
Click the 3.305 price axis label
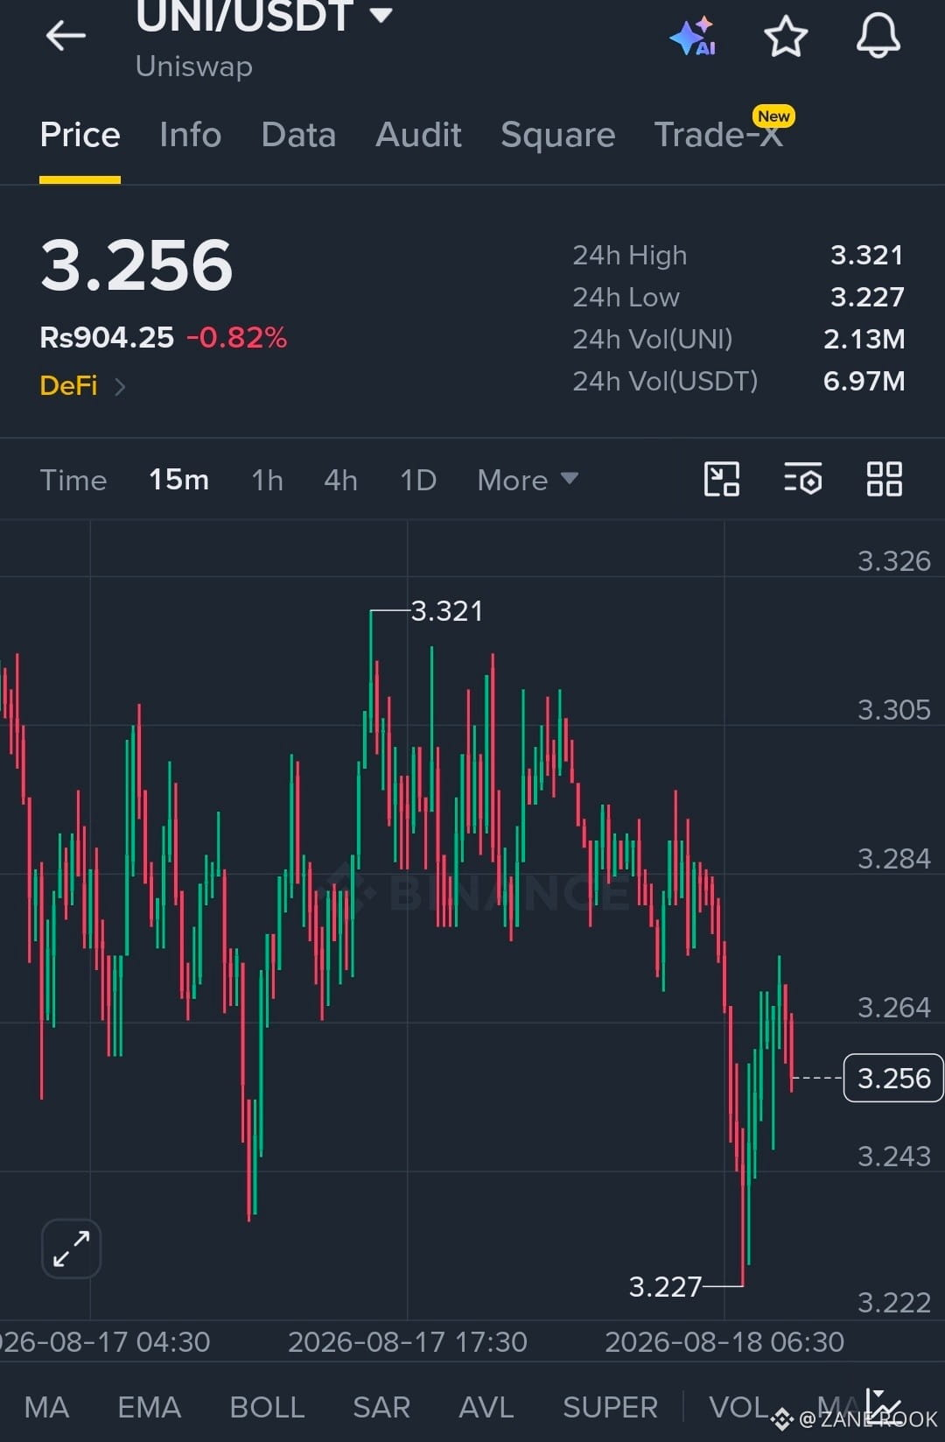coord(893,709)
